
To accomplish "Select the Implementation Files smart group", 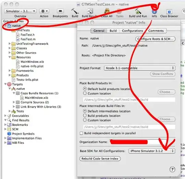I will click(27, 138).
